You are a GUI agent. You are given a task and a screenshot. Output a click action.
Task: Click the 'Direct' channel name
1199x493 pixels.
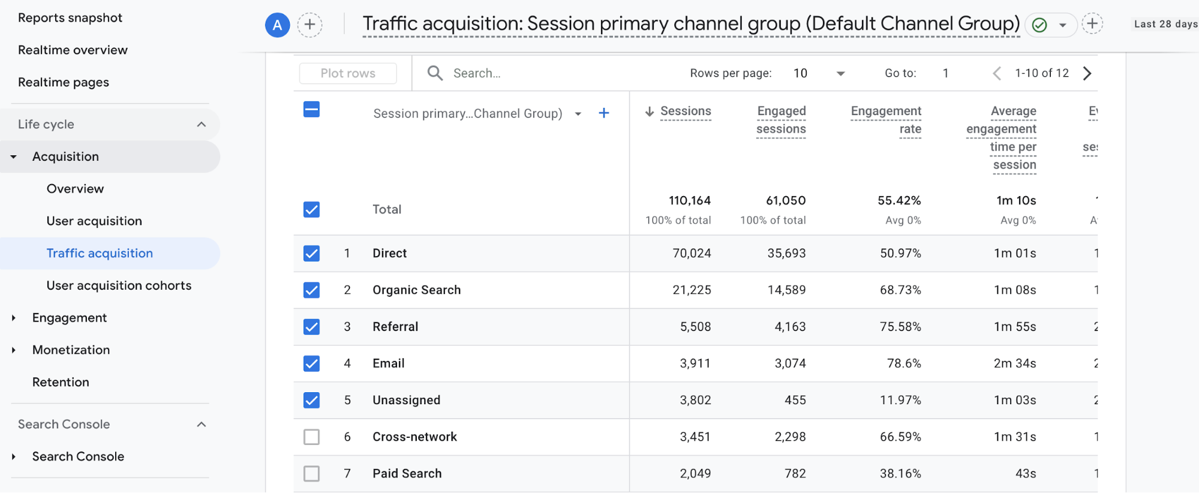click(x=389, y=253)
